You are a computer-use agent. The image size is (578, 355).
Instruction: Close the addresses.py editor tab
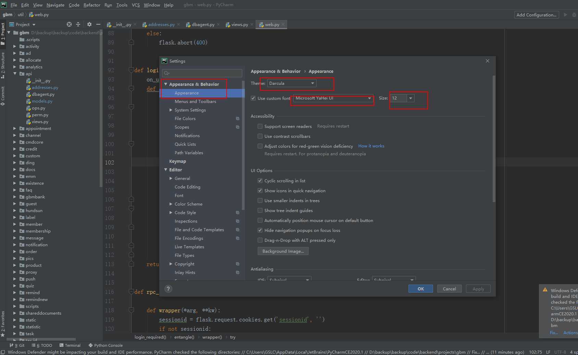(179, 24)
